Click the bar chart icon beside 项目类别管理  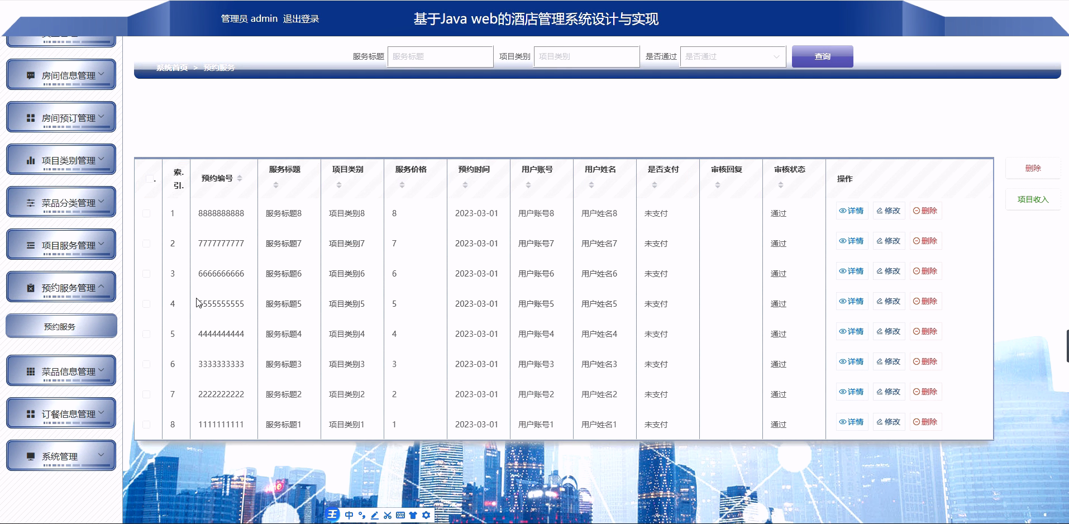[31, 158]
